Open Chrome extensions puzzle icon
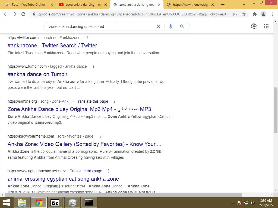 click(255, 14)
